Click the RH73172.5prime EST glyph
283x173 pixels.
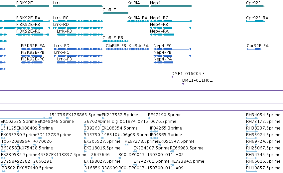252,125
